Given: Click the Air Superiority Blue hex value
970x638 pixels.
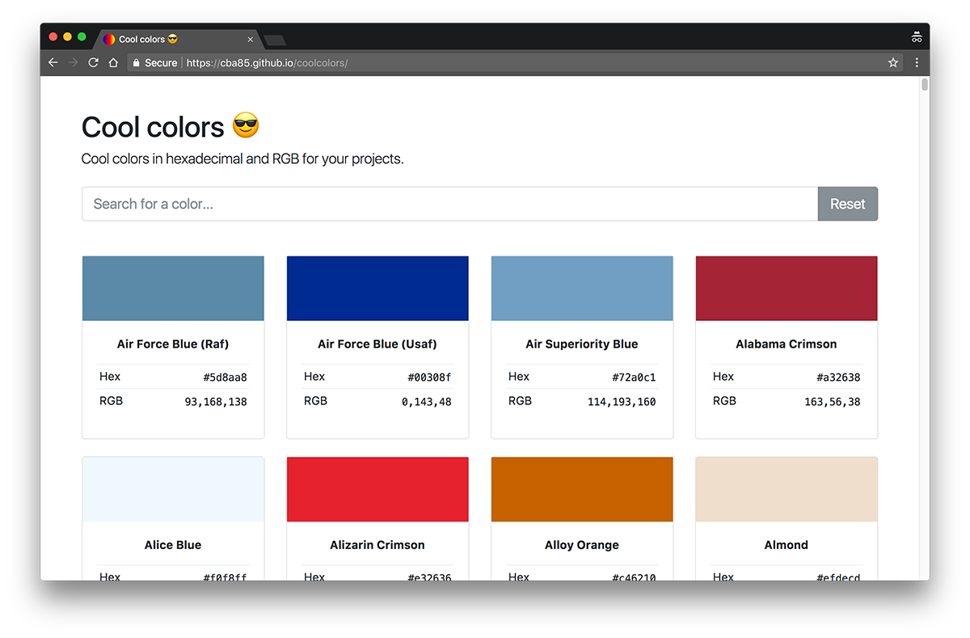Looking at the screenshot, I should 634,377.
